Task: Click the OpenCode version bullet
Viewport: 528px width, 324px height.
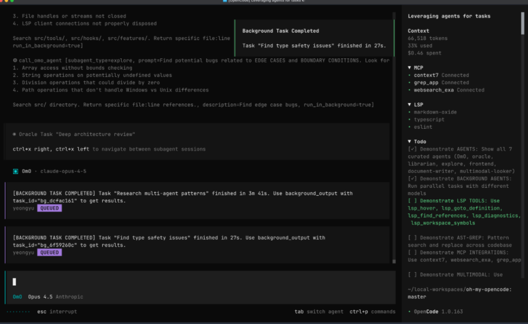Action: point(409,311)
